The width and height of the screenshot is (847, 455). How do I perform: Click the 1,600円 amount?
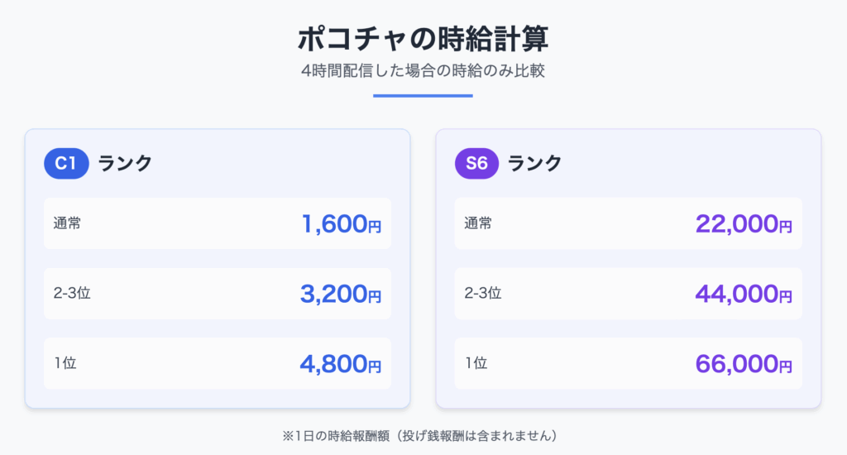(342, 223)
